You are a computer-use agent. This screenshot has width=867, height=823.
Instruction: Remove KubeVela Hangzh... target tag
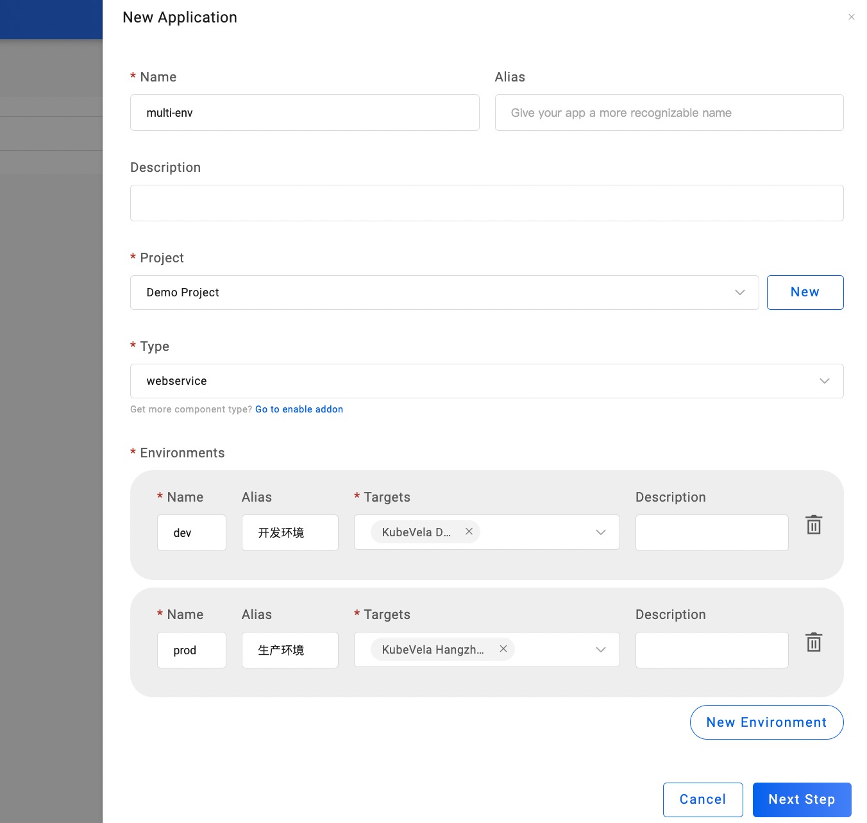pyautogui.click(x=503, y=649)
